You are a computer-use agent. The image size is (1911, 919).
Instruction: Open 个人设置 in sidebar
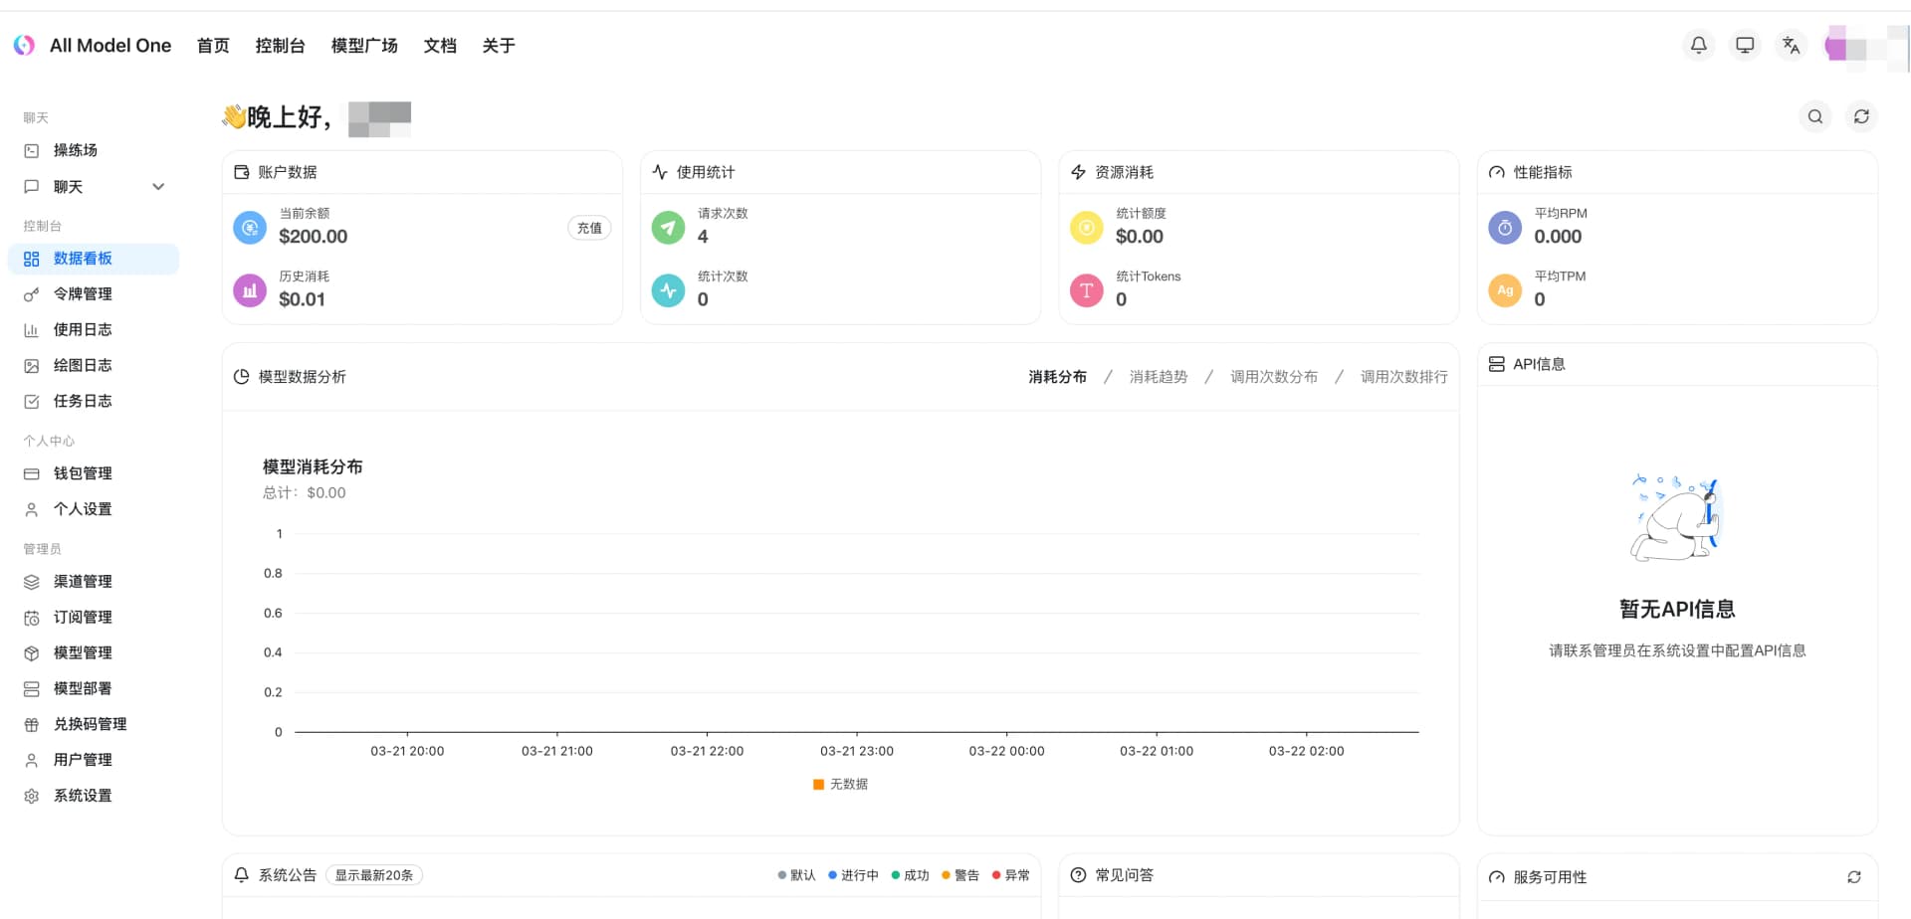(x=94, y=509)
